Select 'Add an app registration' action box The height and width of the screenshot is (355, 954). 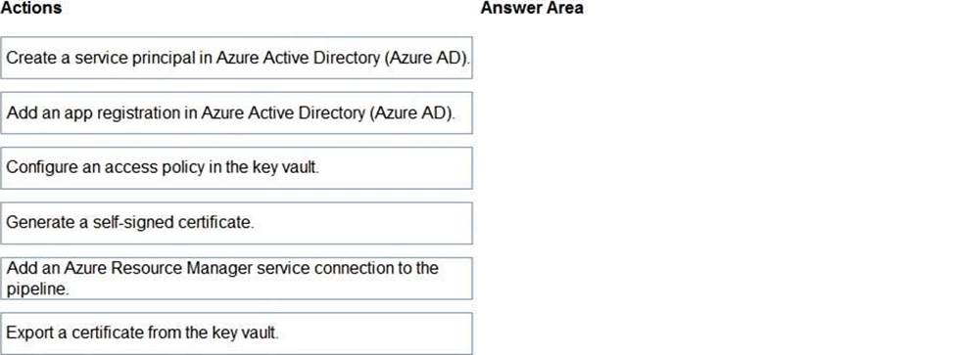(x=236, y=113)
